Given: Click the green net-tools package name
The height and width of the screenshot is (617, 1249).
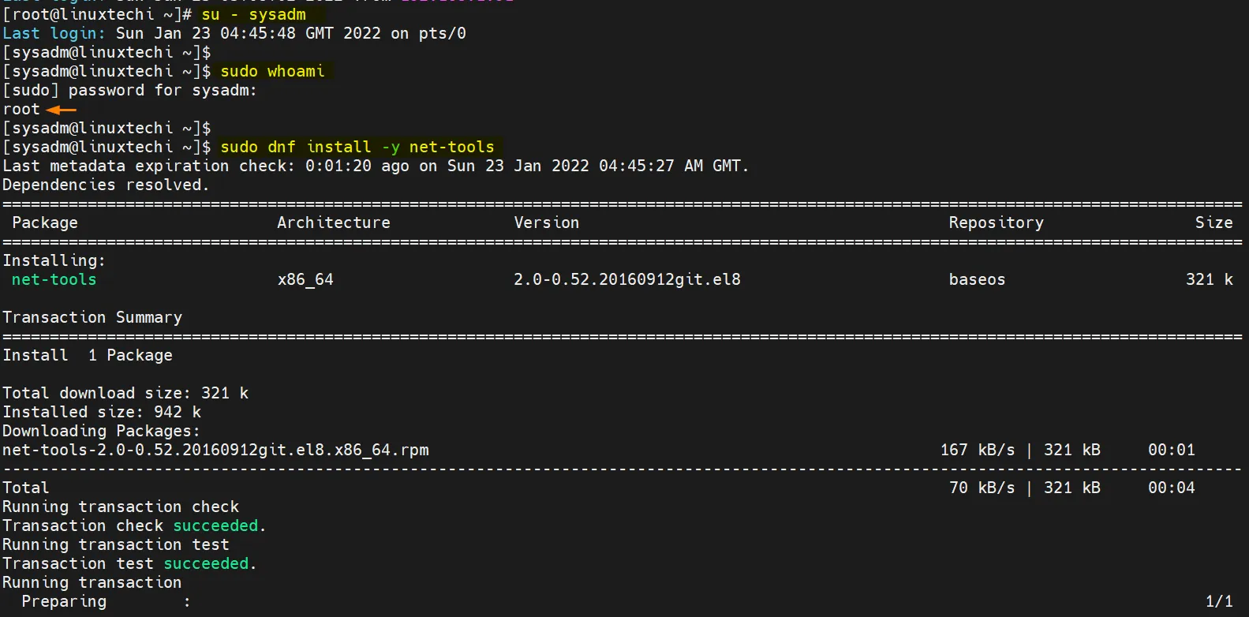Looking at the screenshot, I should [54, 279].
